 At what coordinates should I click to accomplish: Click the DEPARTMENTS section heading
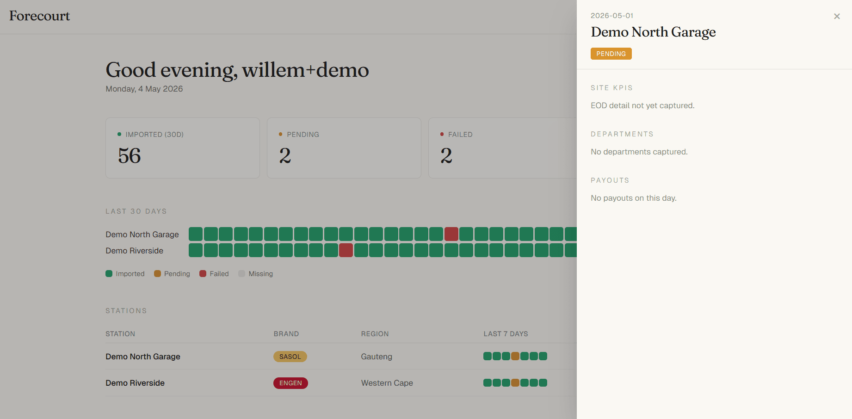(622, 134)
